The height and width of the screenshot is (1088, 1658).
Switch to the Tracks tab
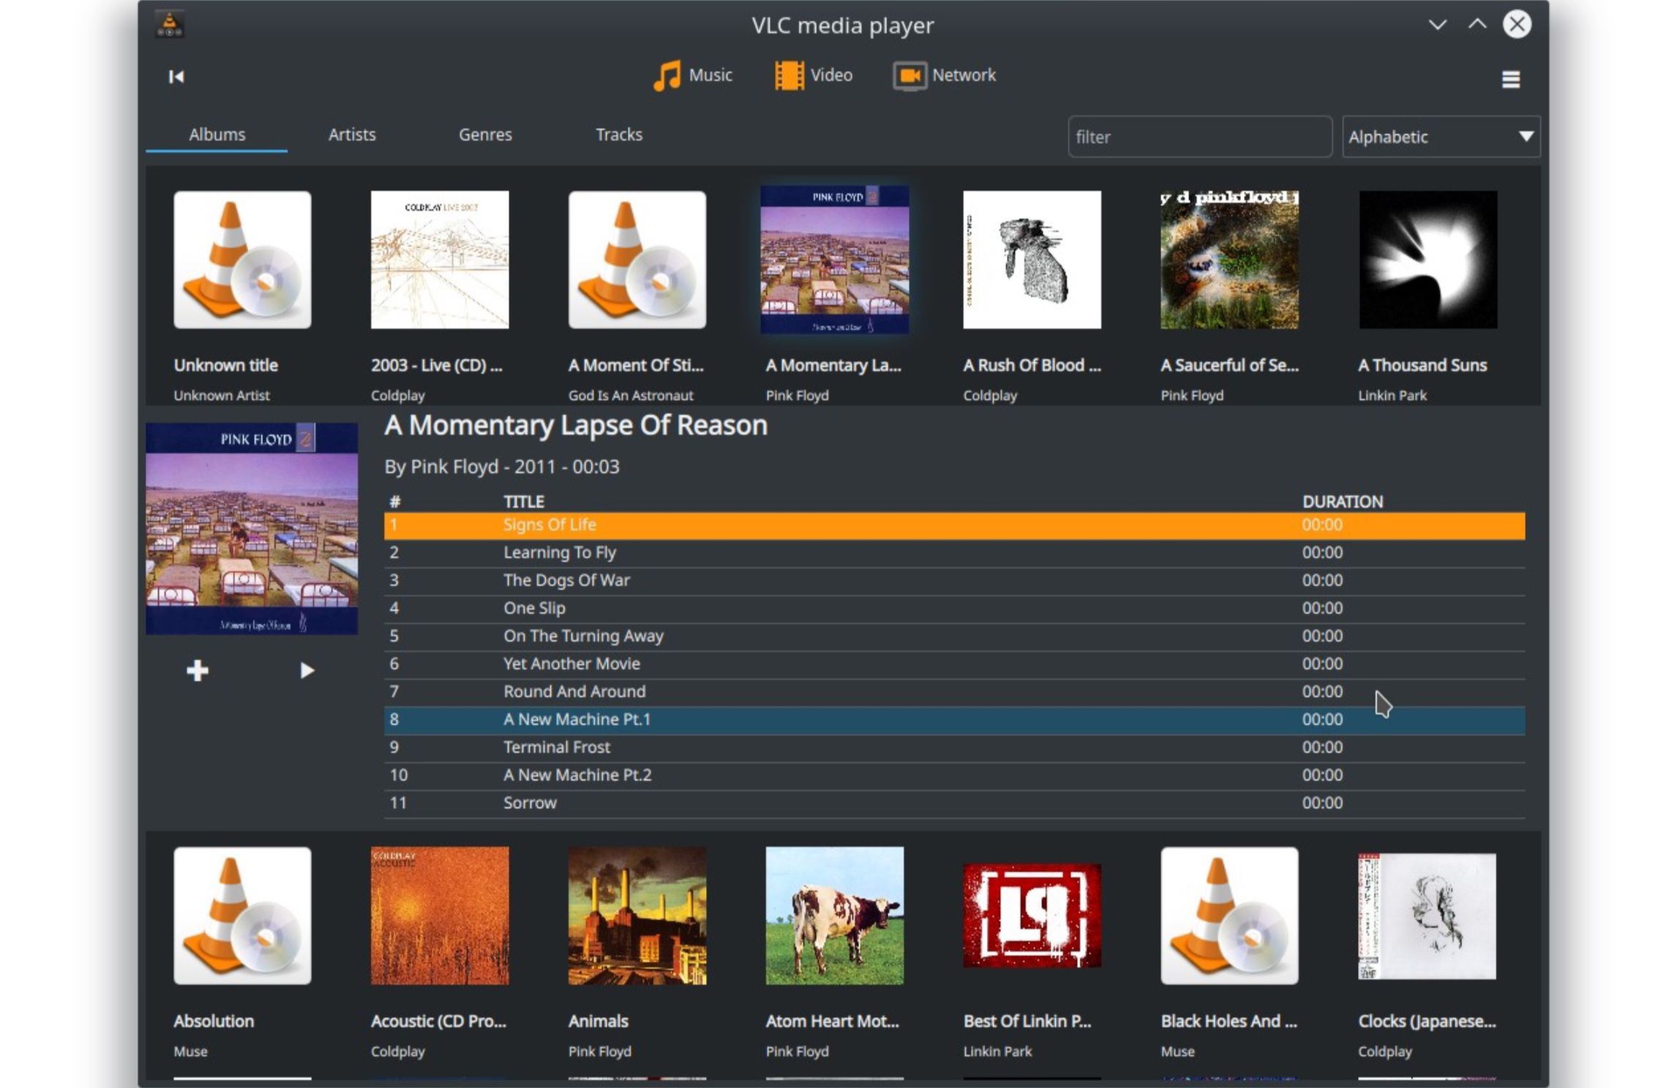click(618, 135)
